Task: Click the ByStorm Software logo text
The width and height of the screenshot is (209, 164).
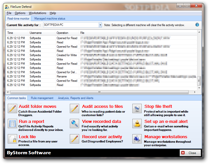Action: click(x=29, y=152)
